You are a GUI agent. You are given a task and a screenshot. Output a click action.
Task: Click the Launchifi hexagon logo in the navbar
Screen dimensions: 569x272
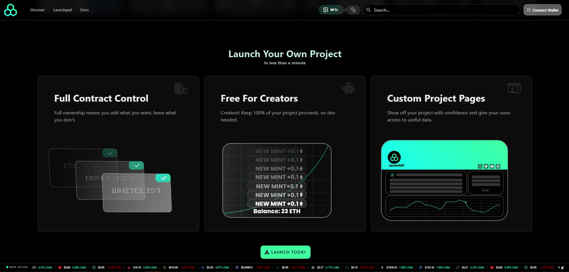coord(10,10)
